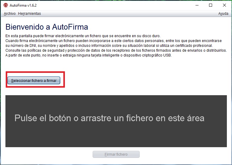
Task: Click the disabled Firmar fichero button
Action: coord(116,154)
